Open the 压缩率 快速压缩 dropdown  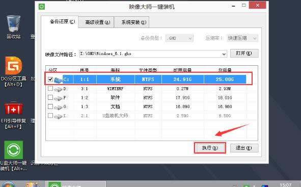pos(242,38)
